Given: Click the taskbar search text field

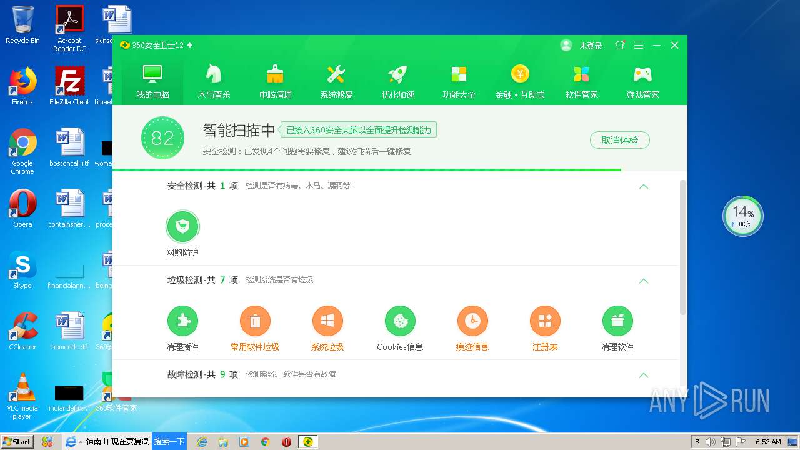Looking at the screenshot, I should 117,441.
